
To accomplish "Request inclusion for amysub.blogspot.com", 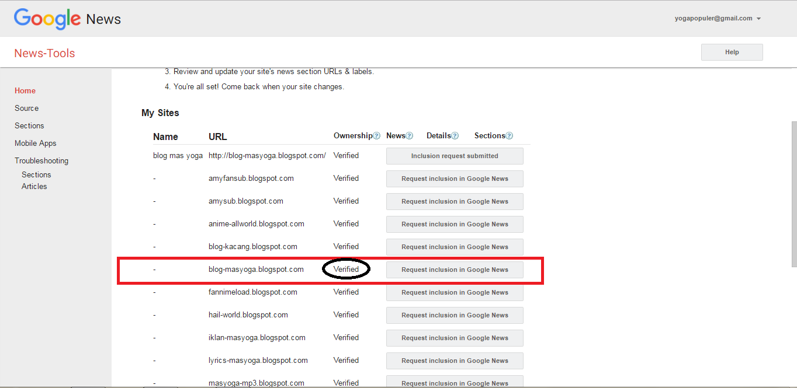I will [x=455, y=201].
